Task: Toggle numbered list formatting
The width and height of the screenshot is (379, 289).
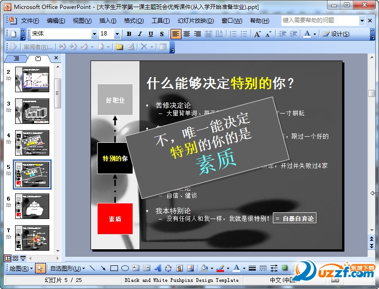Action: [x=233, y=34]
